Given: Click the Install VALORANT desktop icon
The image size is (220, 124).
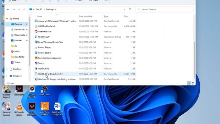Looking at the screenshot, I should pyautogui.click(x=32, y=109).
